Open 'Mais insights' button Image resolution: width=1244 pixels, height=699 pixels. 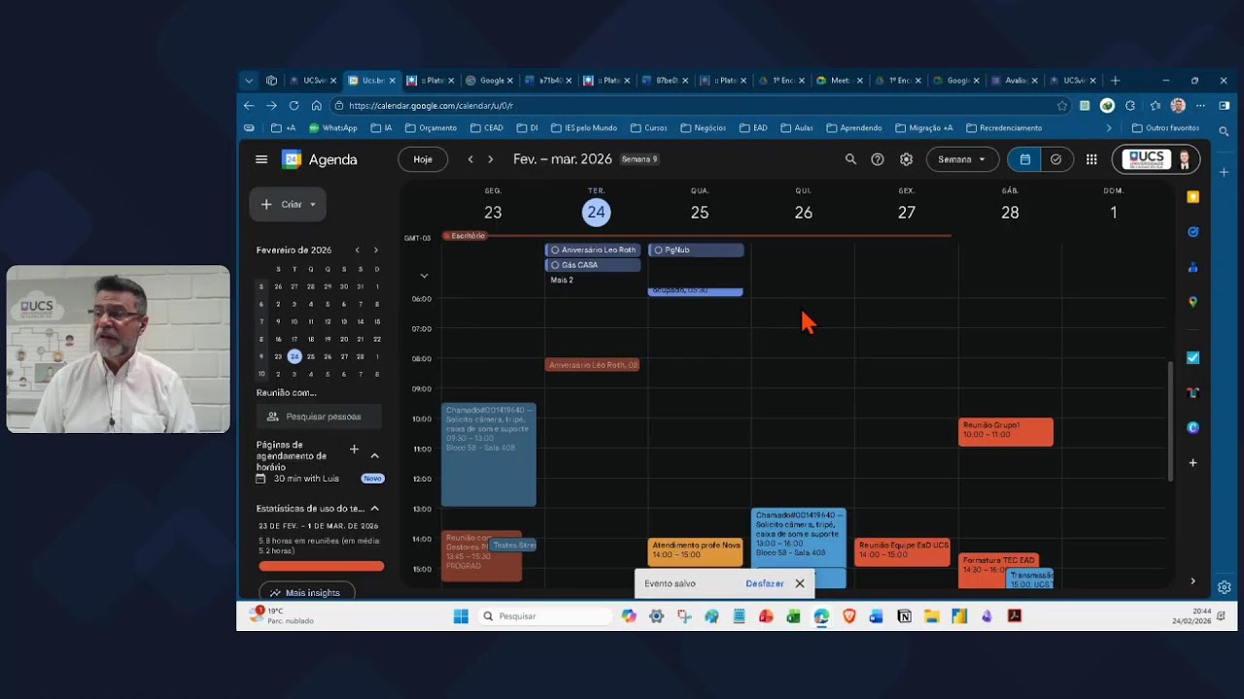click(306, 592)
